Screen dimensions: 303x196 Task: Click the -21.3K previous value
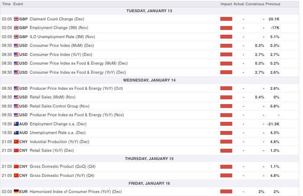point(273,124)
